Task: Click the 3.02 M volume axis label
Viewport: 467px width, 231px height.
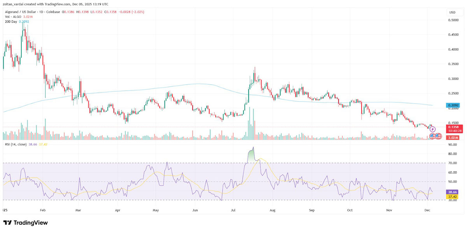Action: [x=453, y=137]
